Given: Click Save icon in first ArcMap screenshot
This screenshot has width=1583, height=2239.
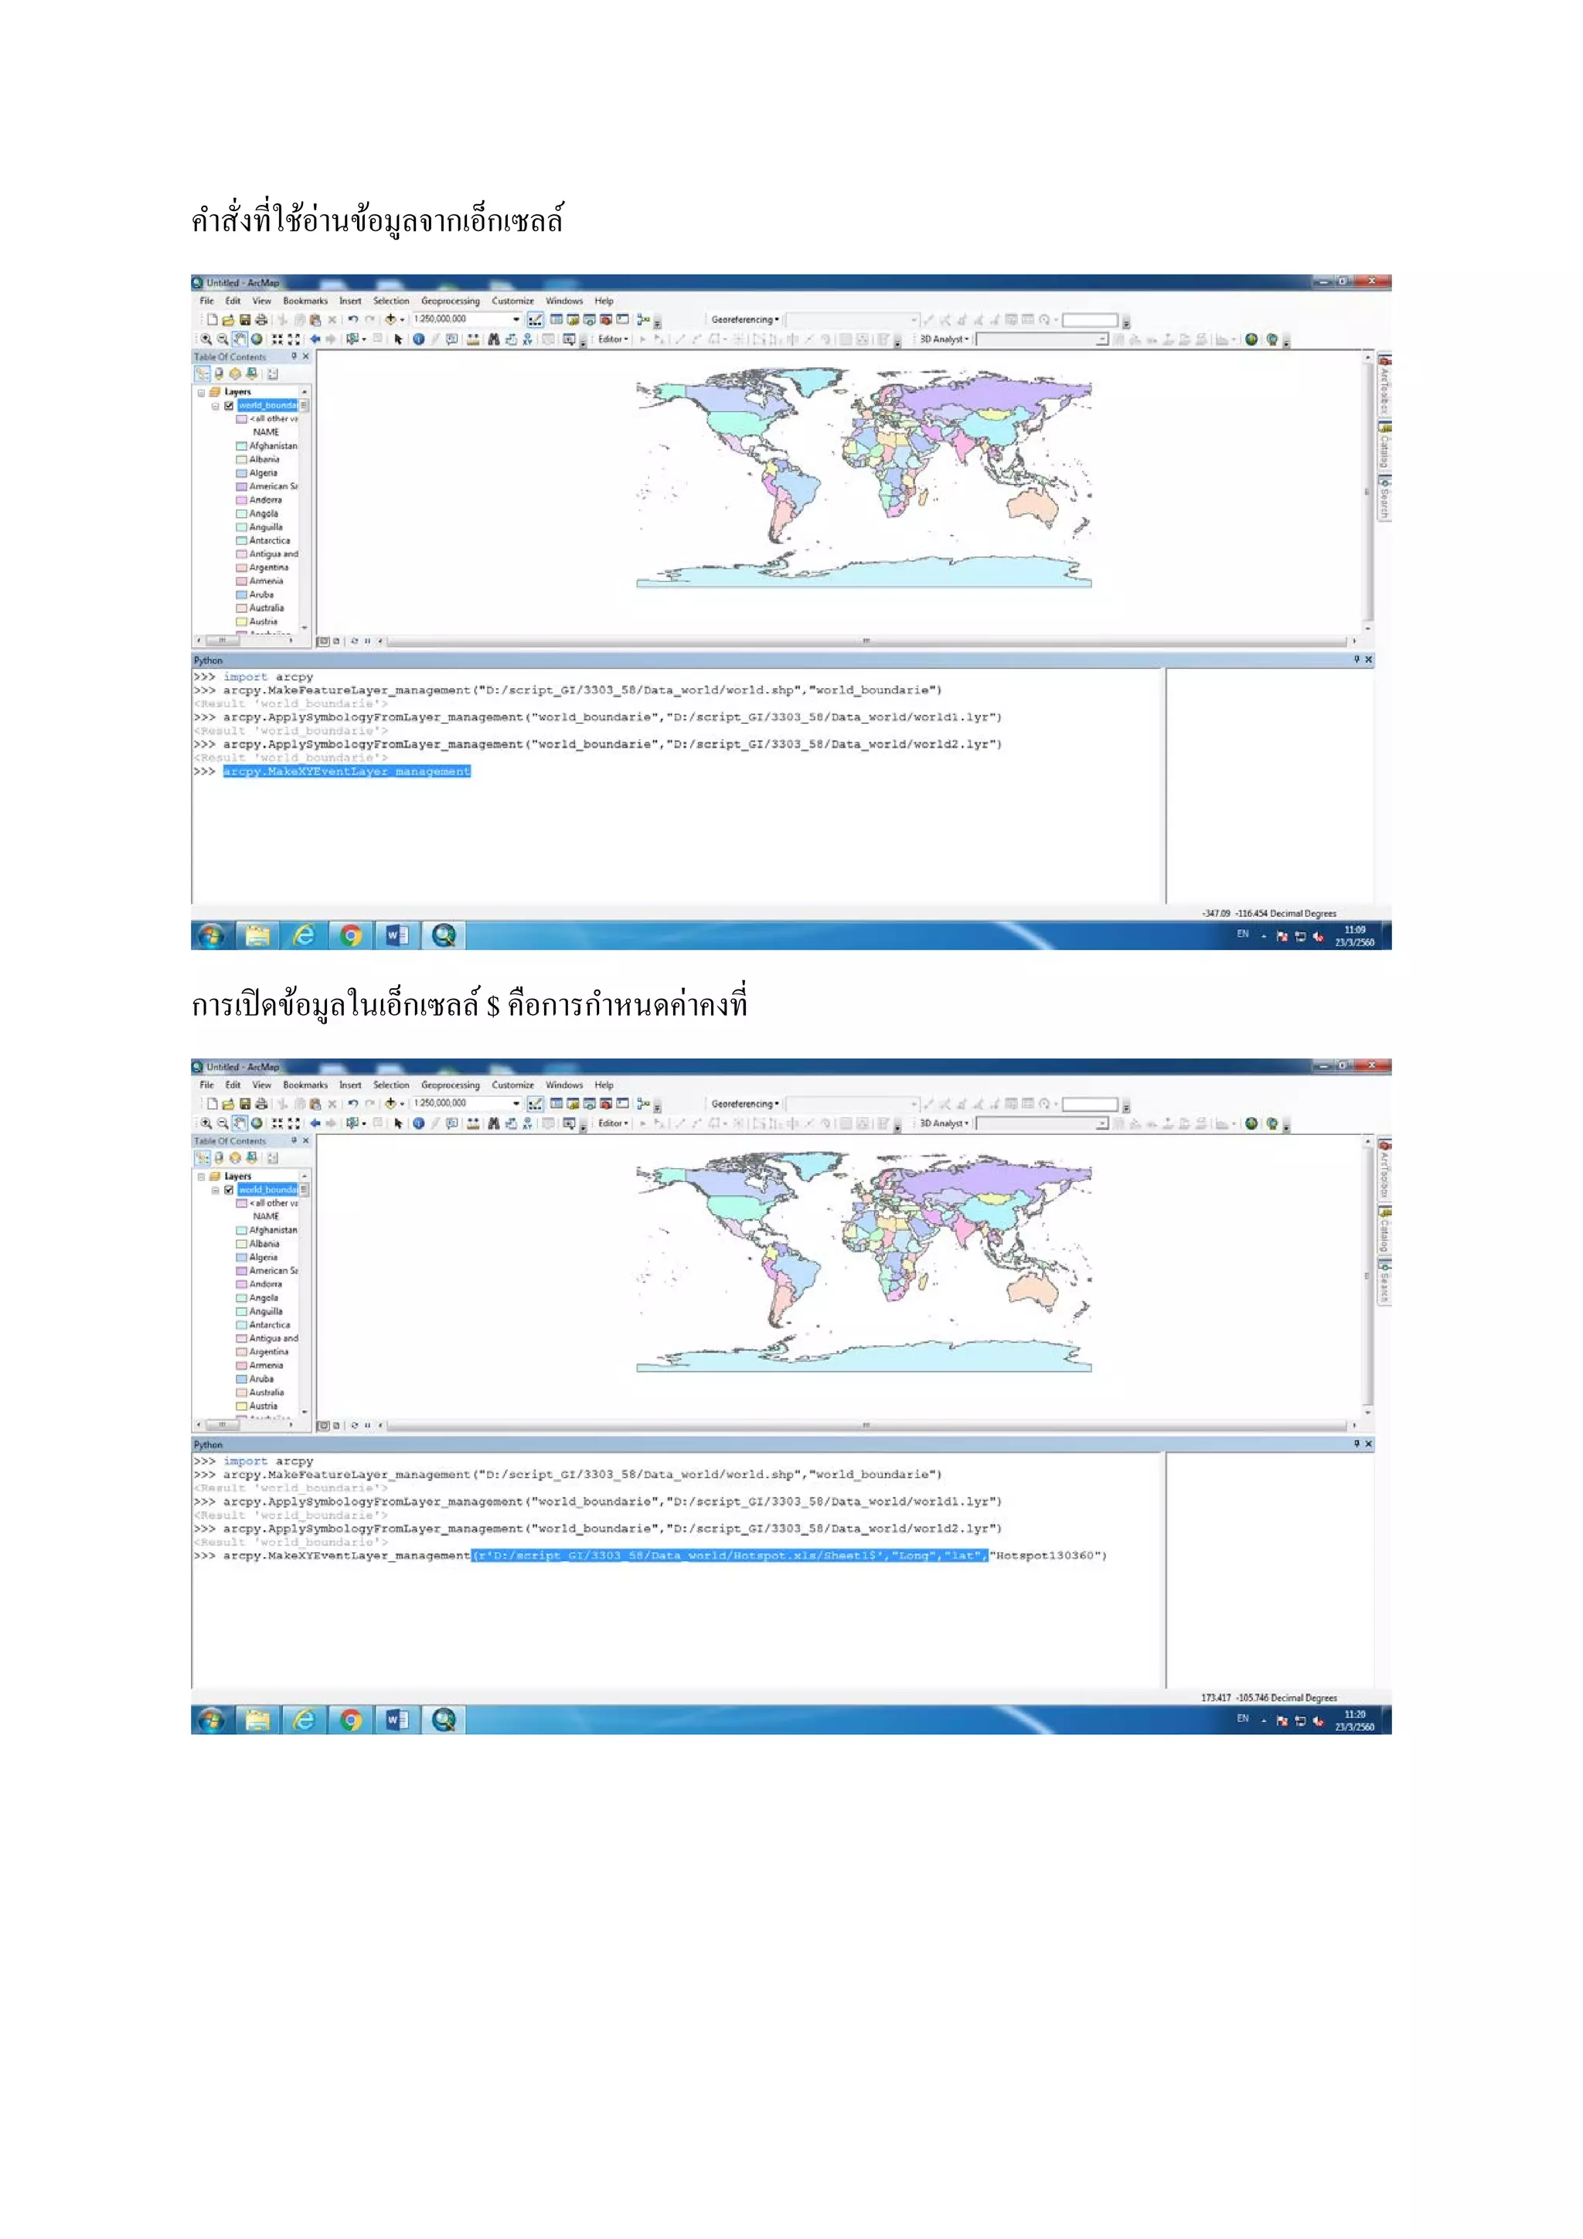Looking at the screenshot, I should point(245,320).
